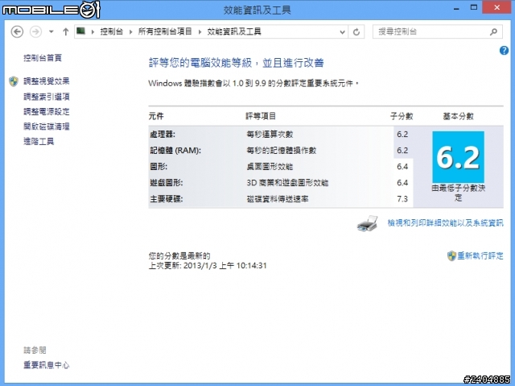Select the 效能資訊及工具 breadcrumb
515x386 pixels.
pos(234,31)
